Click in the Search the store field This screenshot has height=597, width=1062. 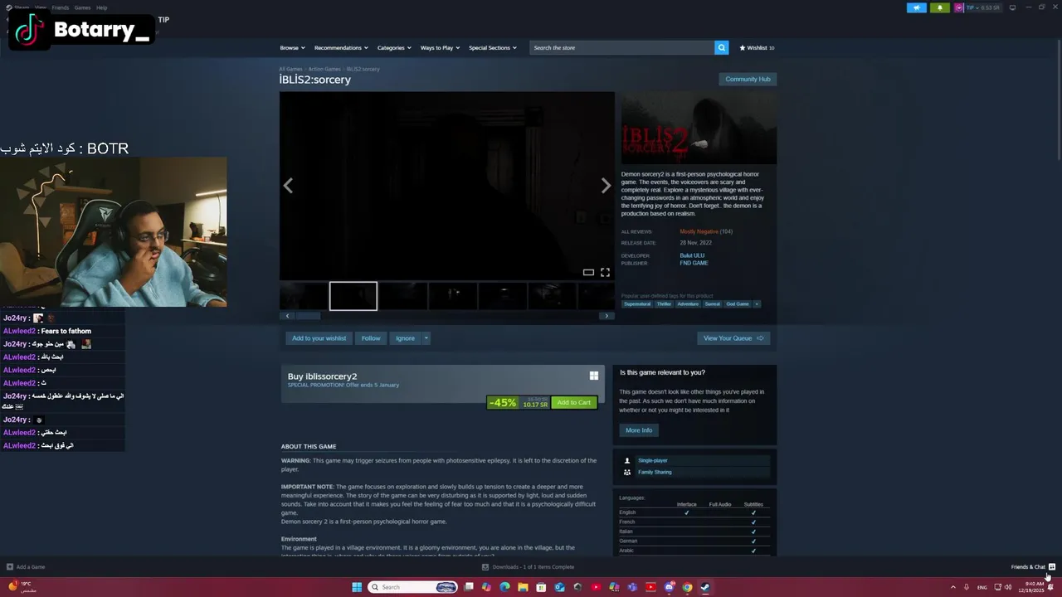pyautogui.click(x=622, y=47)
